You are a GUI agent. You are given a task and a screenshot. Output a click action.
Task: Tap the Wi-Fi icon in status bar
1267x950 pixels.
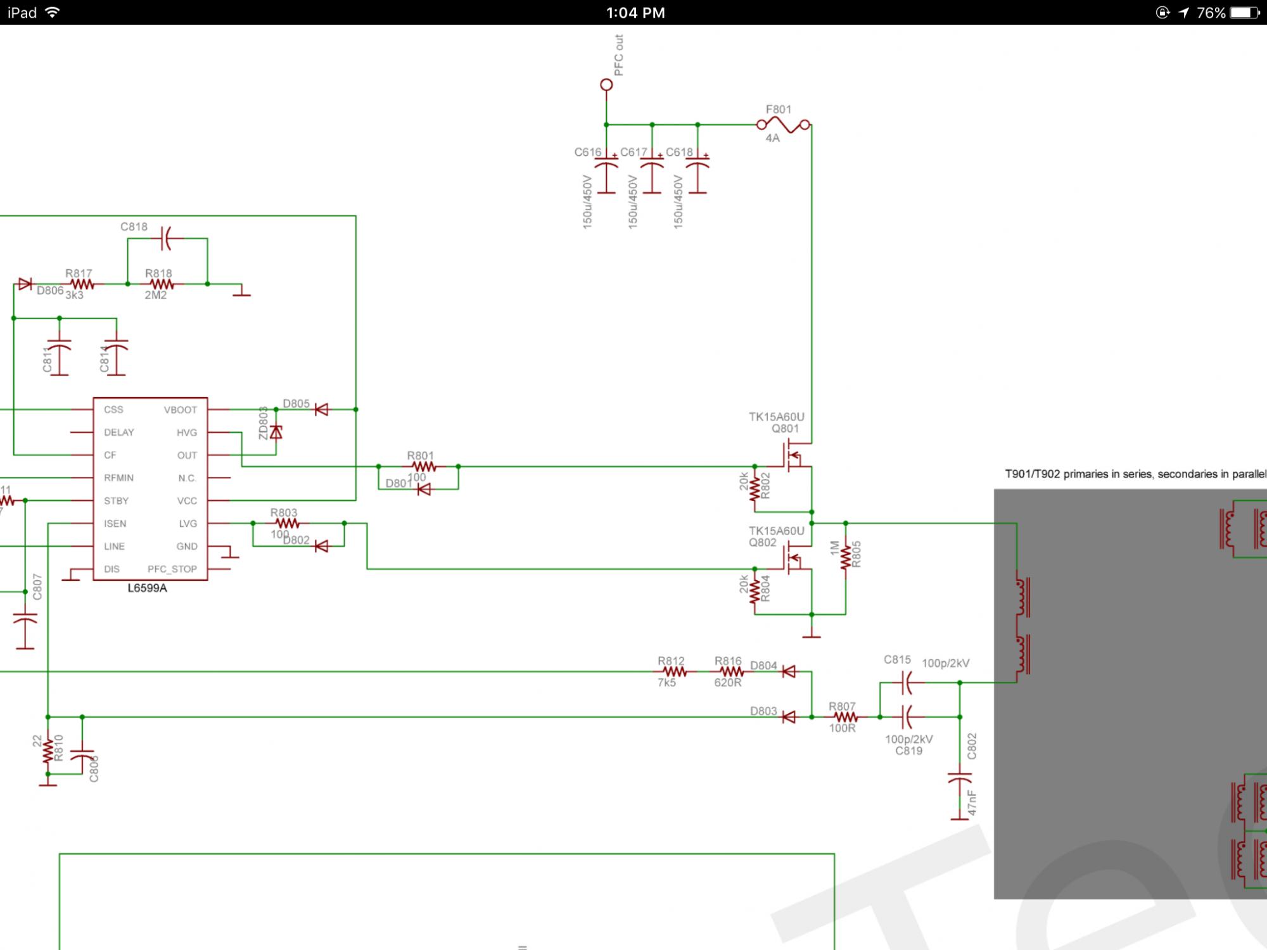click(53, 13)
